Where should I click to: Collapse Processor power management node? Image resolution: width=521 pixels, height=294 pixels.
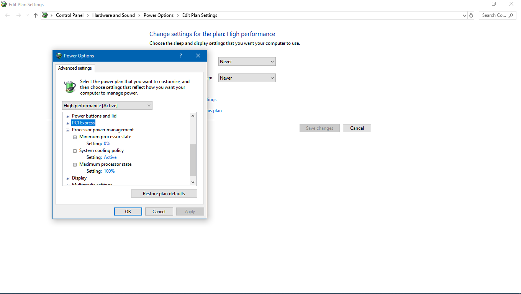pyautogui.click(x=68, y=130)
